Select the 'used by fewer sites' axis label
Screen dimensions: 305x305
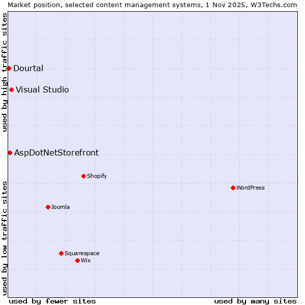(52, 301)
